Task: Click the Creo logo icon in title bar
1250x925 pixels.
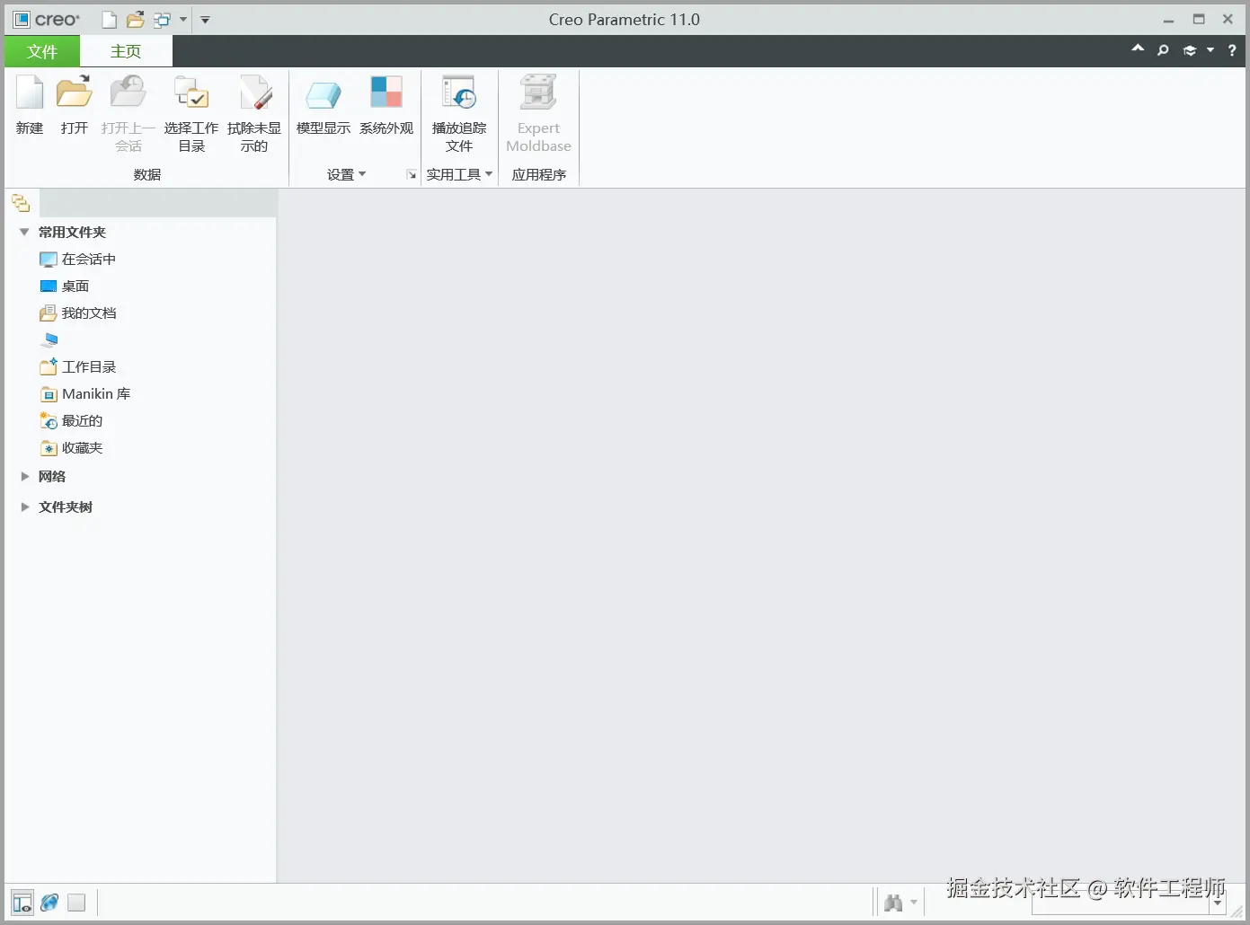Action: pyautogui.click(x=22, y=19)
